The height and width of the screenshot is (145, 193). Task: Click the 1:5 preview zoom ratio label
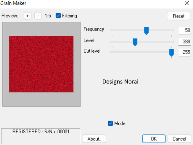coord(48,16)
